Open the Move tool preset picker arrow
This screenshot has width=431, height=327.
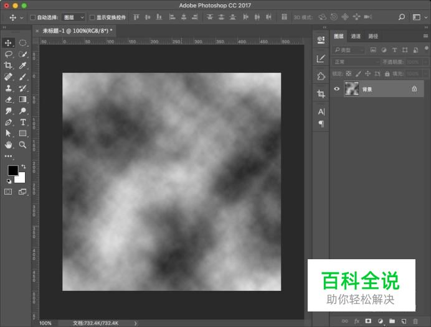[x=22, y=17]
